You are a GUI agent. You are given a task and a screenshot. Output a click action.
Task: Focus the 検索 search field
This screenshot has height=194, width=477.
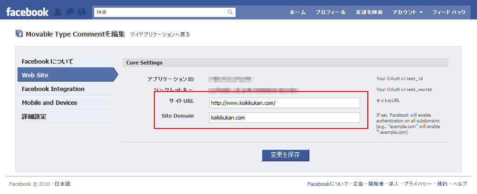160,12
